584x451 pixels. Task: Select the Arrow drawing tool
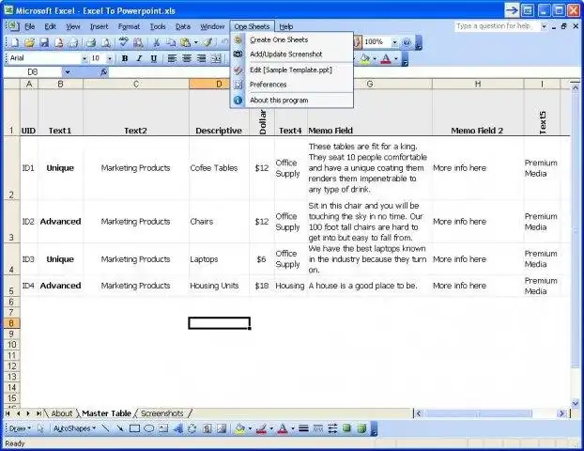click(120, 428)
